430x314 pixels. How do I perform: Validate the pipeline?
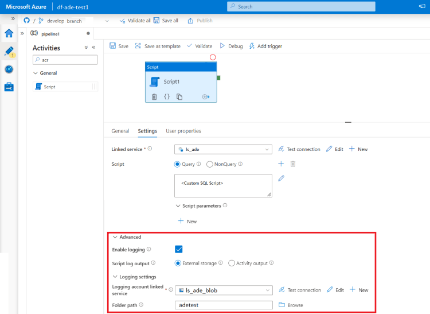(x=200, y=46)
